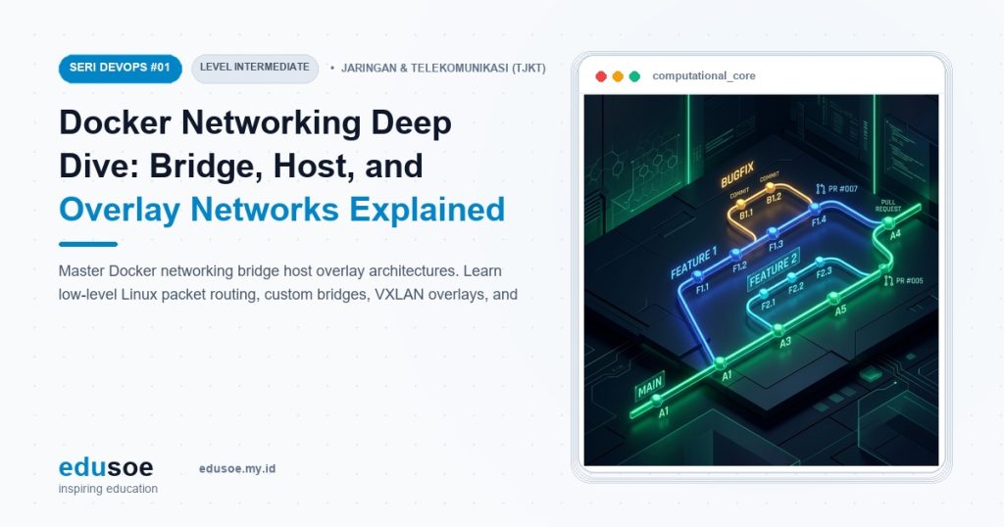1004x527 pixels.
Task: Click the PR #007 pull request icon
Action: click(x=820, y=189)
